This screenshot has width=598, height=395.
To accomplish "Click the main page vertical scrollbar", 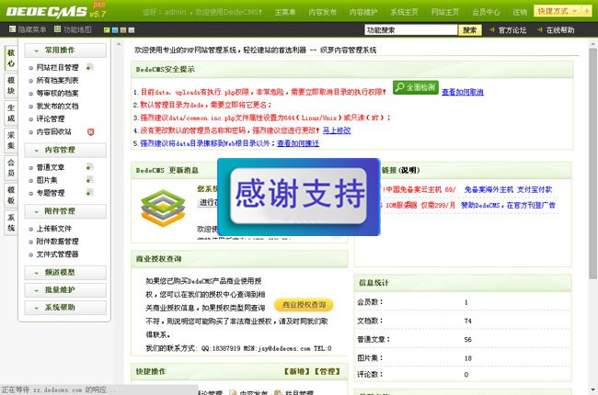I will pyautogui.click(x=592, y=164).
